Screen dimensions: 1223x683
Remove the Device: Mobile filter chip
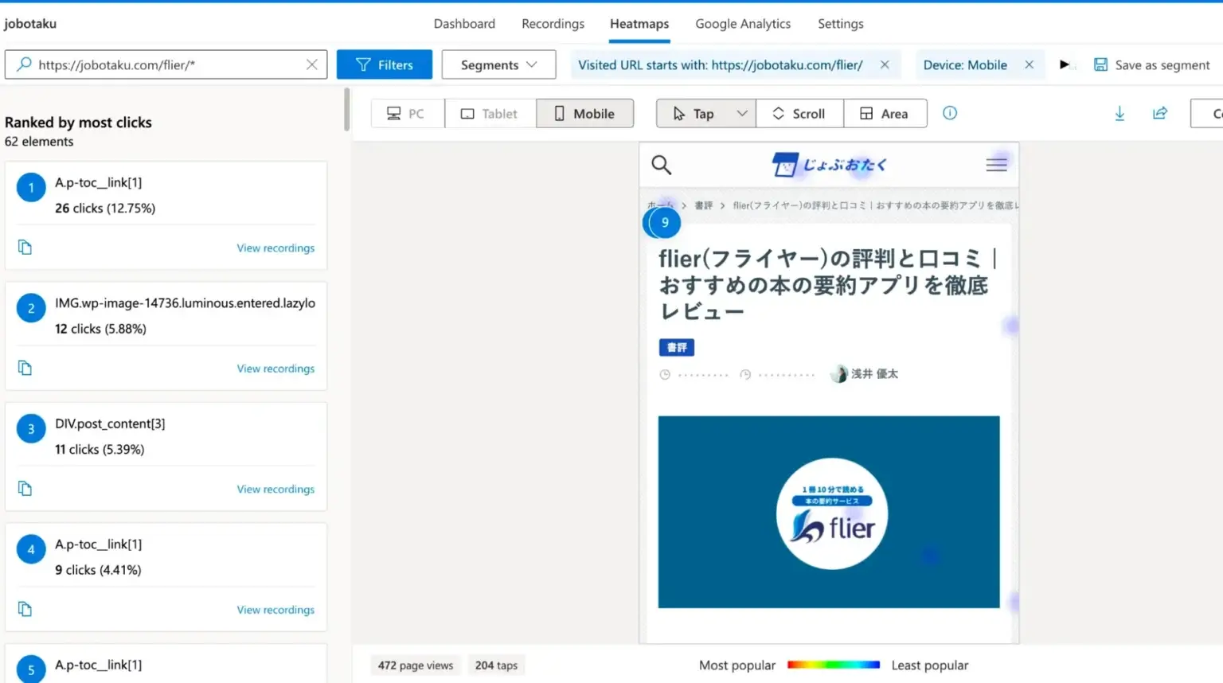[1029, 64]
